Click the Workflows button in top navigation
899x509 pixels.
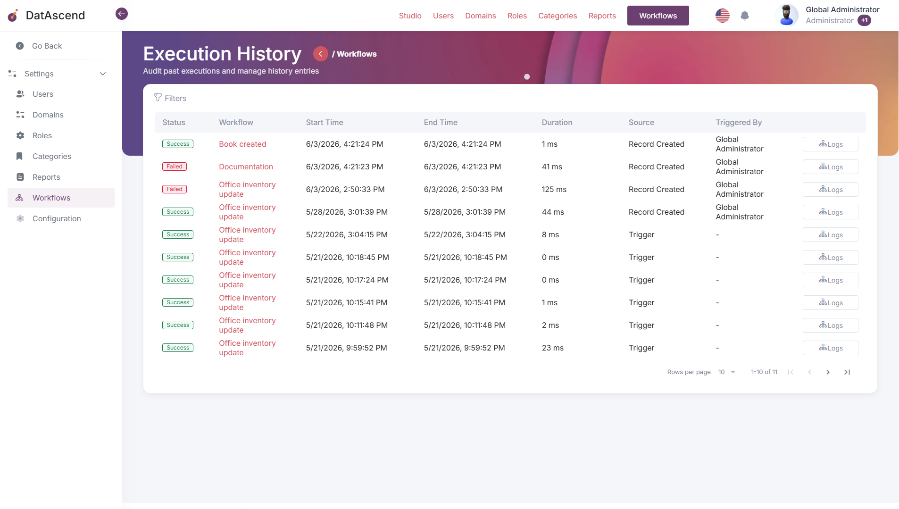[658, 16]
